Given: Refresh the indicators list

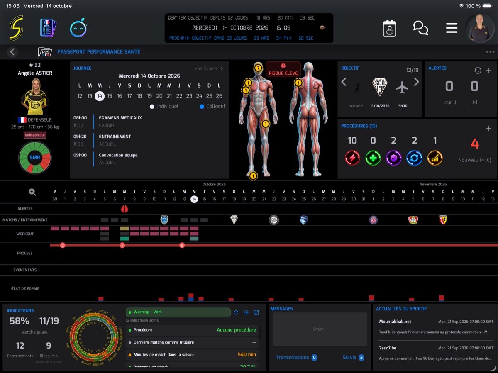Looking at the screenshot, I should point(236,312).
